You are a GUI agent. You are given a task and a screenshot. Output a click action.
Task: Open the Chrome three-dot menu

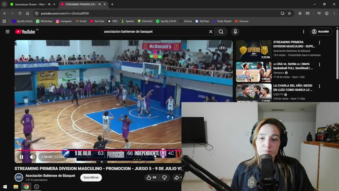pos(334,13)
